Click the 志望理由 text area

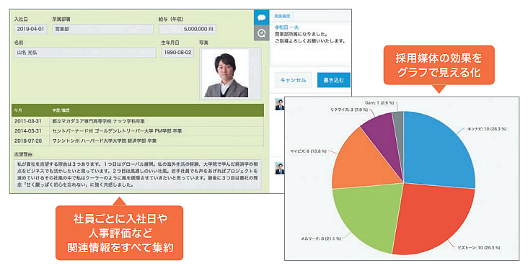point(138,174)
